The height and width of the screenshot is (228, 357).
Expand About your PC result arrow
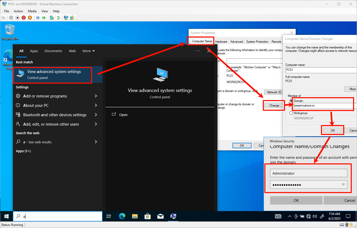click(x=96, y=106)
